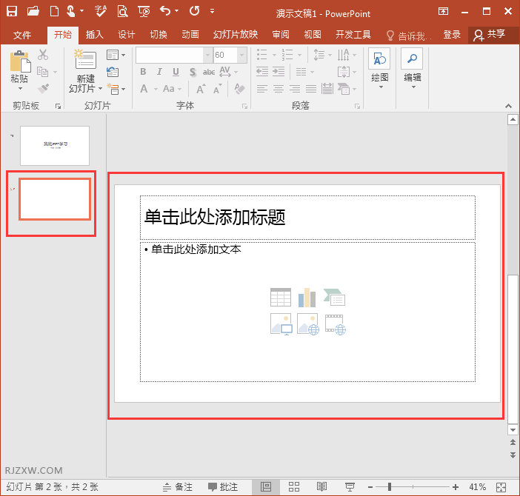Viewport: 520px width, 496px height.
Task: Open the 备注 notes pane
Action: coord(178,486)
